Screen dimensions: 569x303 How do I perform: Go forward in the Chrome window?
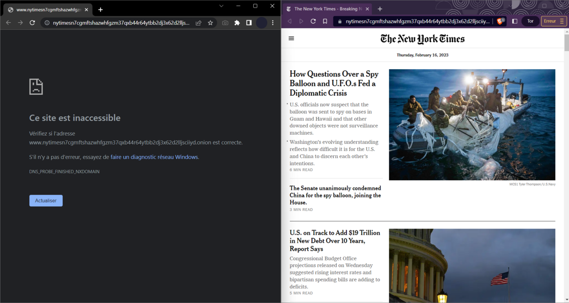(x=20, y=22)
